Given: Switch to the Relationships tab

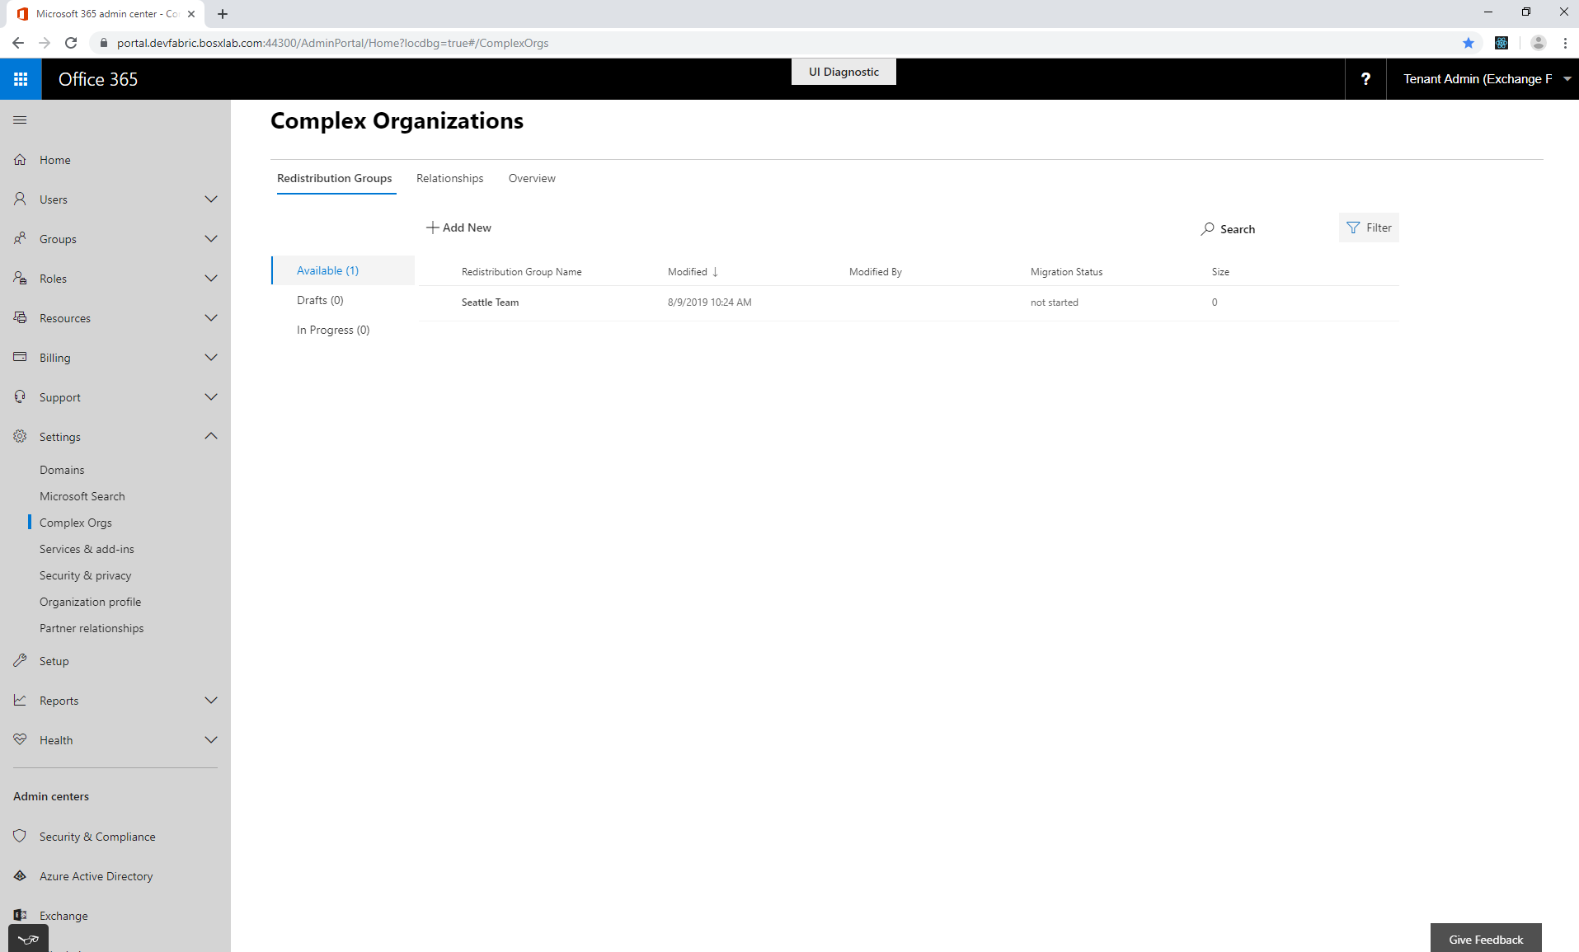Looking at the screenshot, I should pyautogui.click(x=450, y=178).
